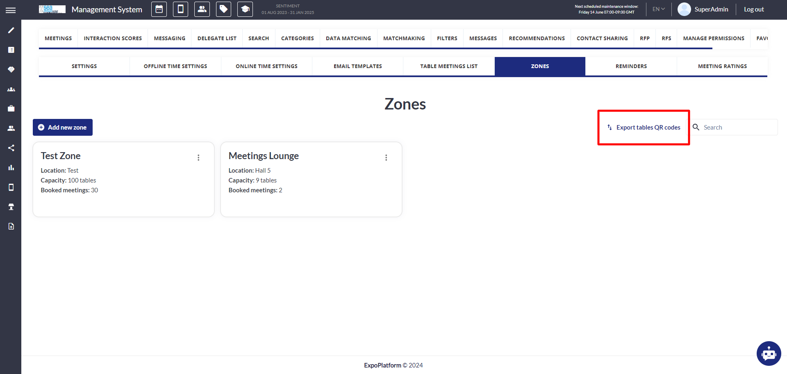
Task: Switch to the Reminders tab
Action: [x=631, y=66]
